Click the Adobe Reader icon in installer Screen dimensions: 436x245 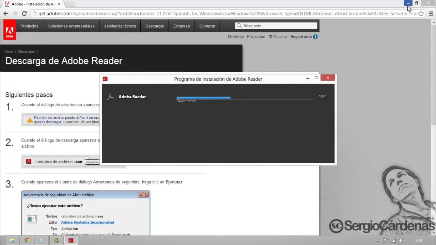pyautogui.click(x=110, y=97)
